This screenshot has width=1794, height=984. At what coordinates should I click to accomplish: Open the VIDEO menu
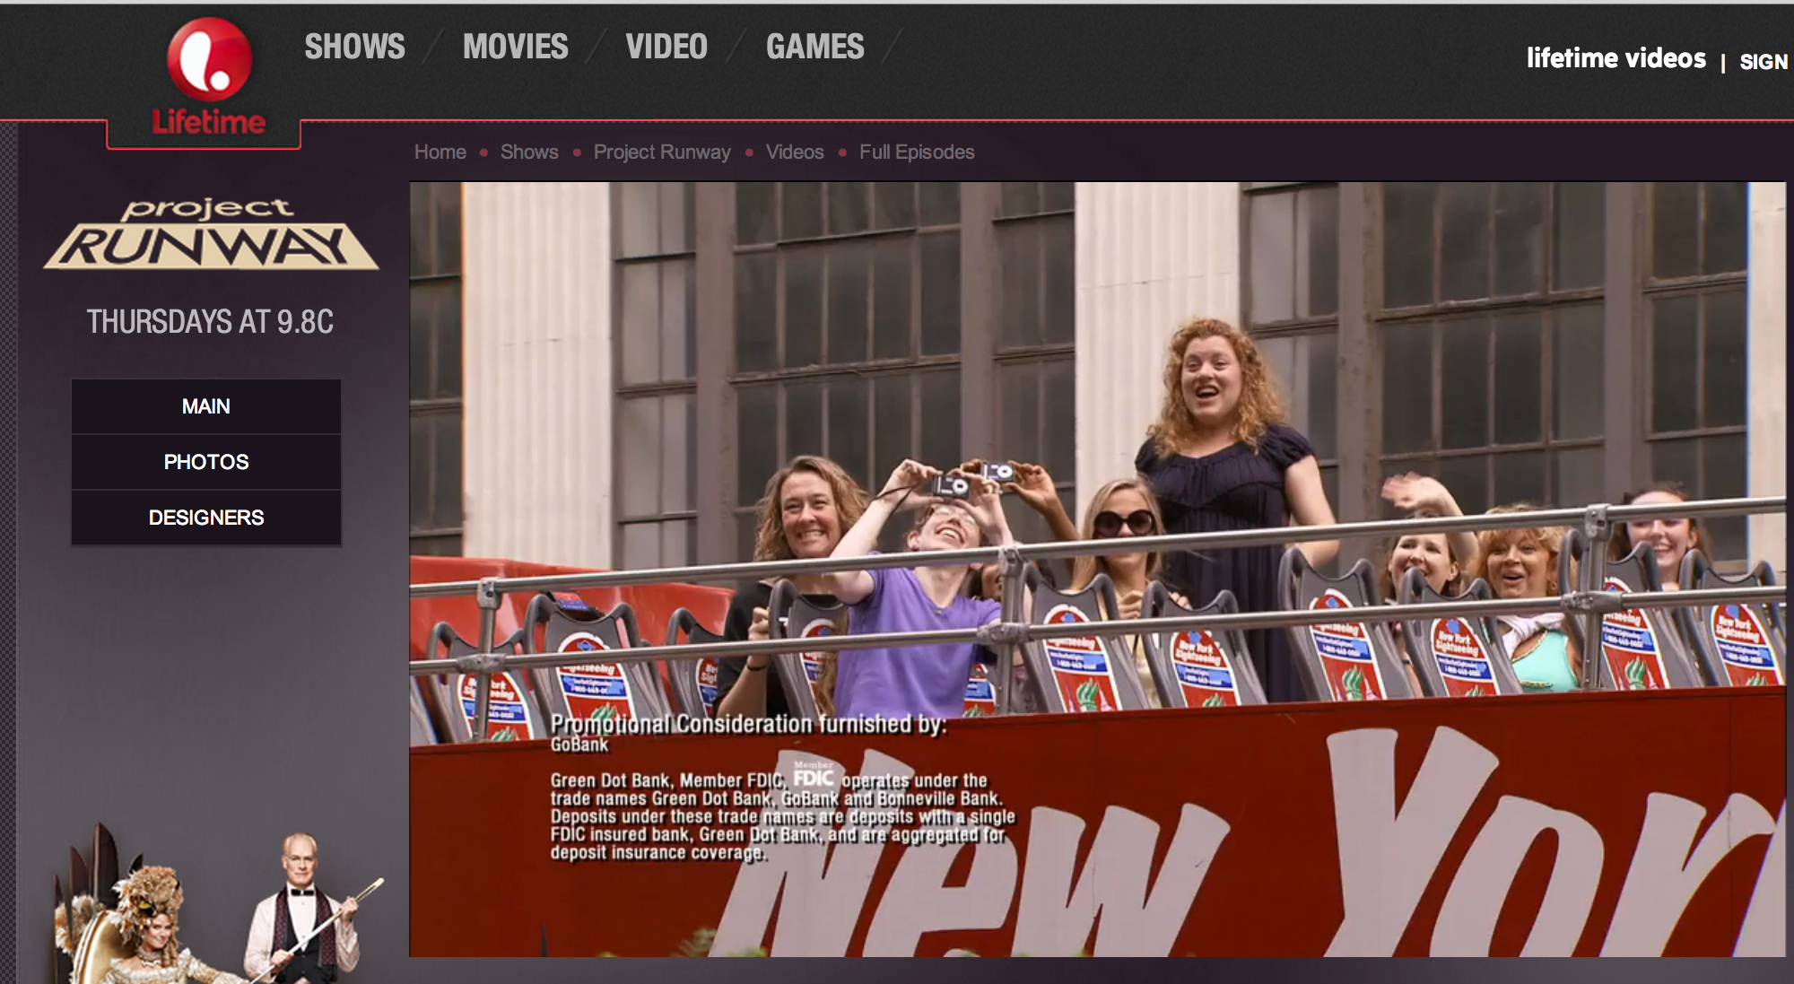point(666,47)
